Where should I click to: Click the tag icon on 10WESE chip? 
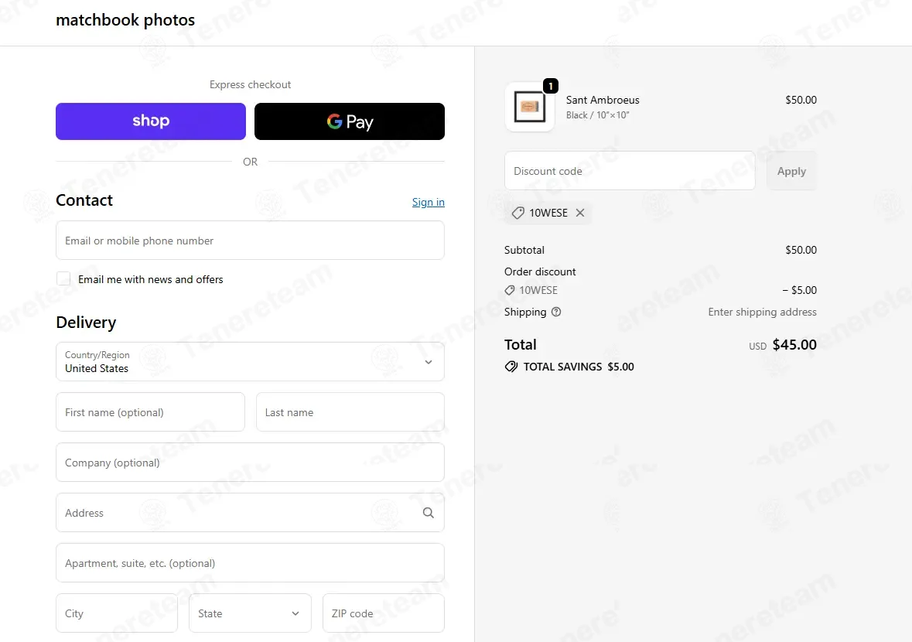[x=517, y=213]
